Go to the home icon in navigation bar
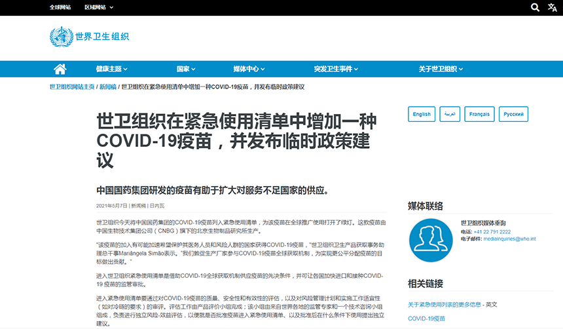 60,69
